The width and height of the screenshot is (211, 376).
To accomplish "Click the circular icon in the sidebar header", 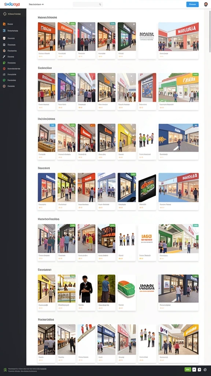I will pyautogui.click(x=4, y=14).
